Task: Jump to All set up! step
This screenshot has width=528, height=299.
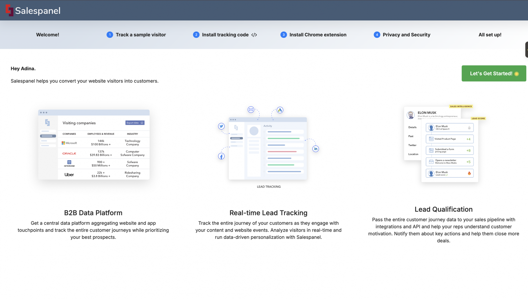Action: click(490, 35)
